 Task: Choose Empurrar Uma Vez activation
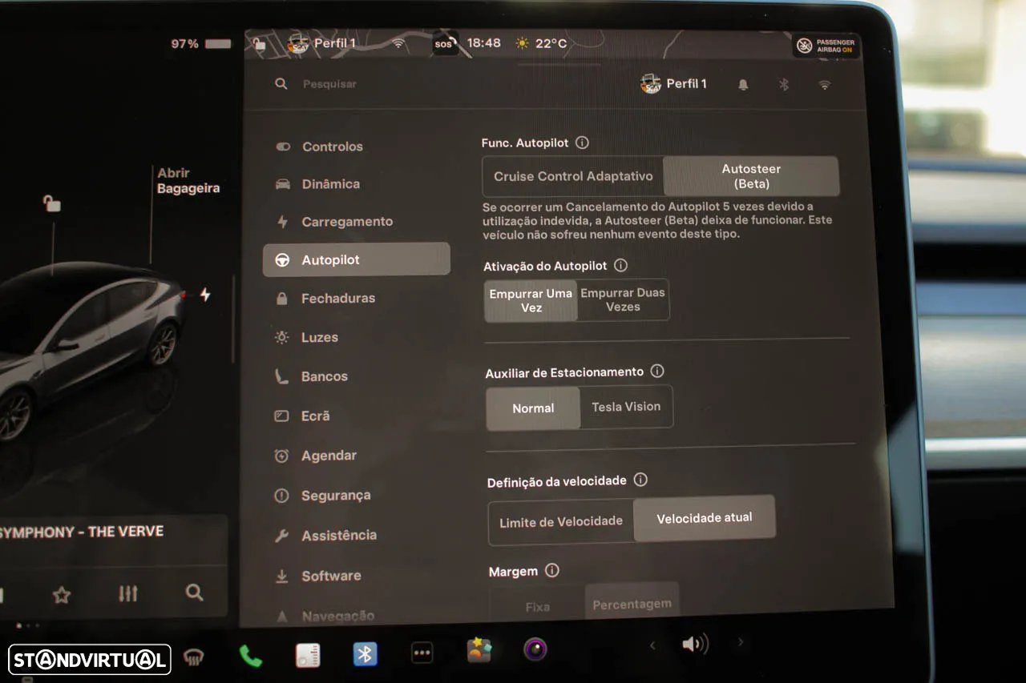click(x=531, y=300)
